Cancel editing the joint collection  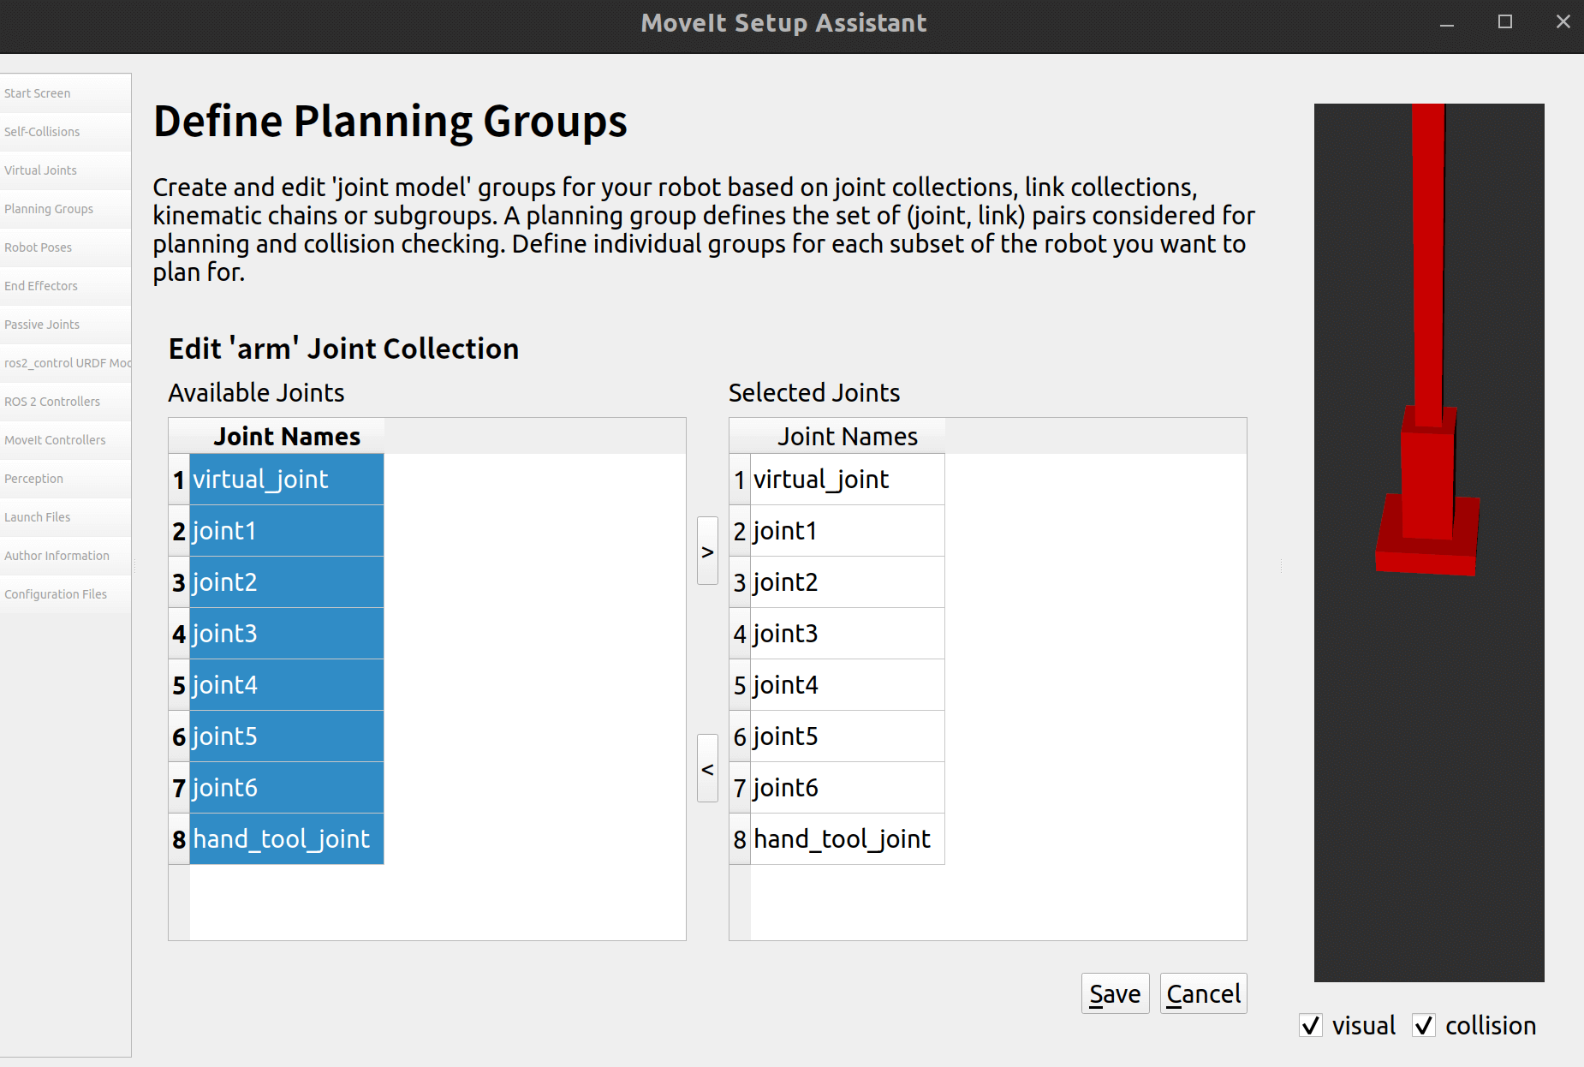(1203, 993)
